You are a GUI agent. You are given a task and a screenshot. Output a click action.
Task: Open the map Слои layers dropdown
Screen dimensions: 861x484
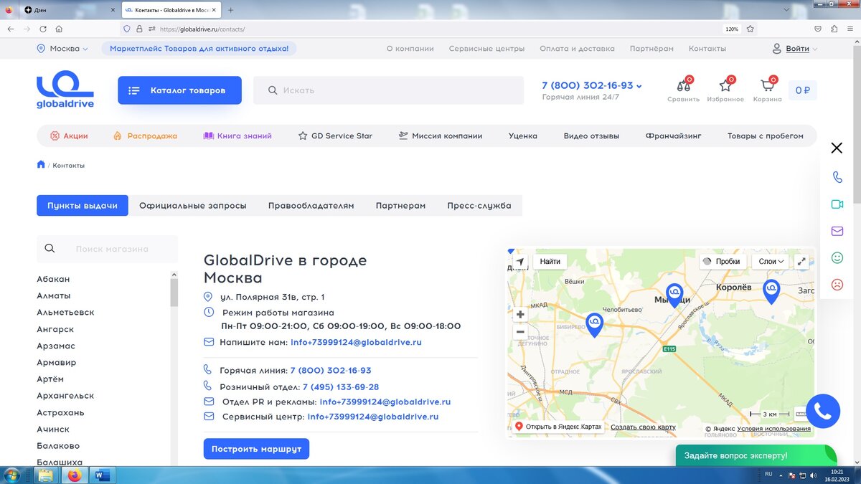[x=772, y=261]
